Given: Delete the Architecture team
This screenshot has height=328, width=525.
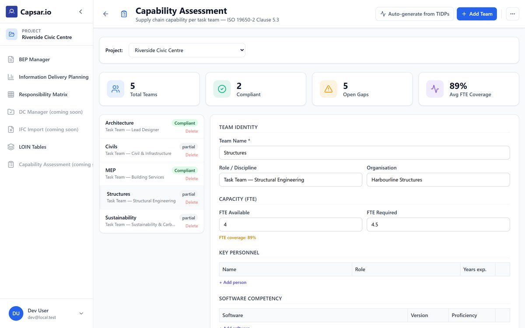Looking at the screenshot, I should tap(192, 131).
